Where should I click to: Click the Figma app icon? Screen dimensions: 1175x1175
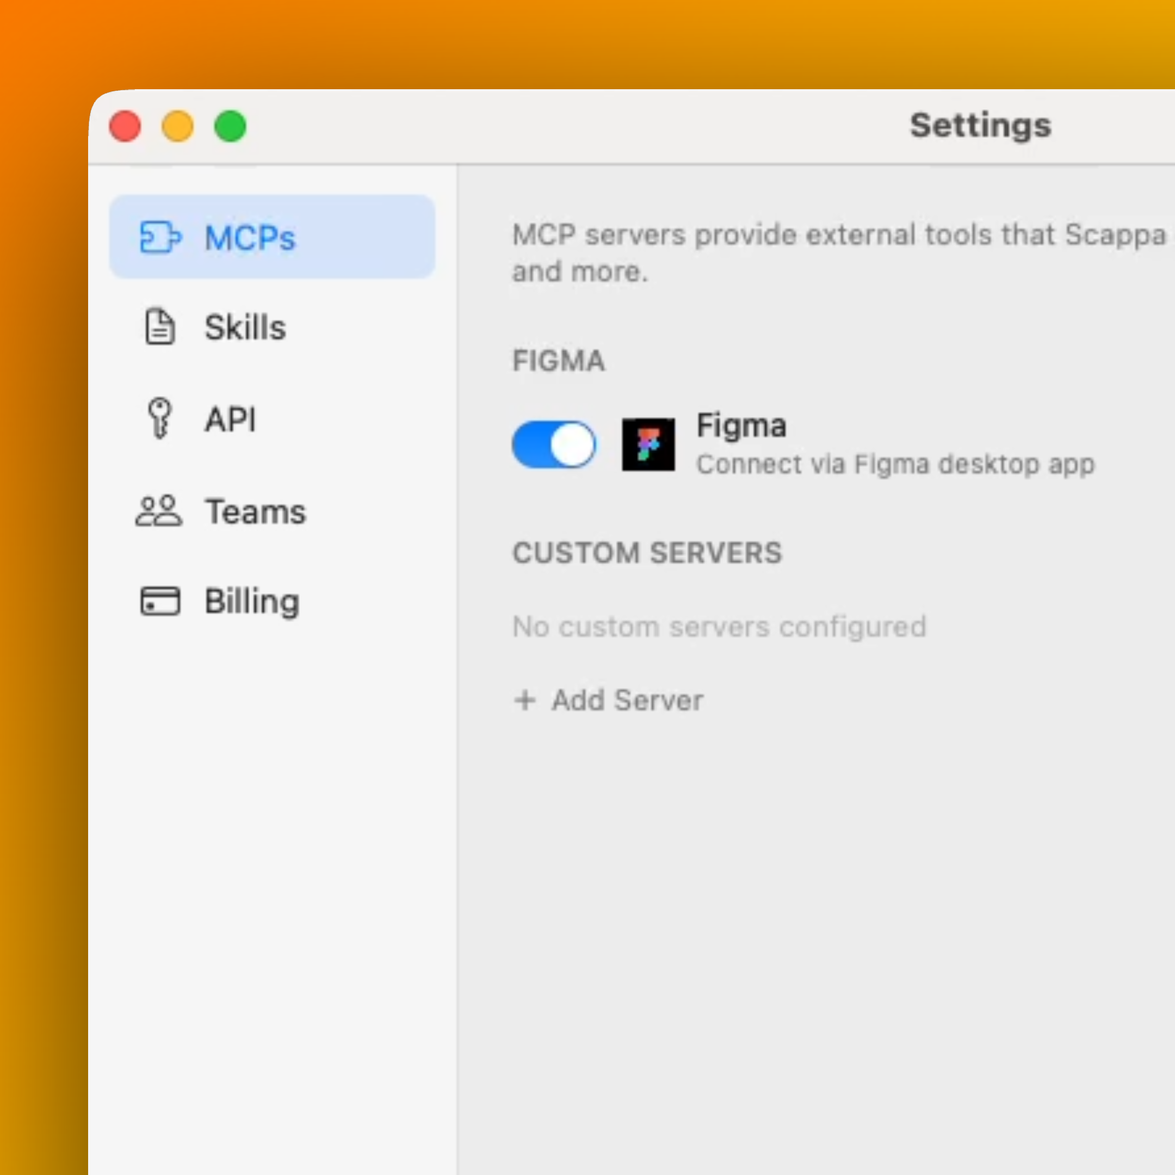[648, 444]
